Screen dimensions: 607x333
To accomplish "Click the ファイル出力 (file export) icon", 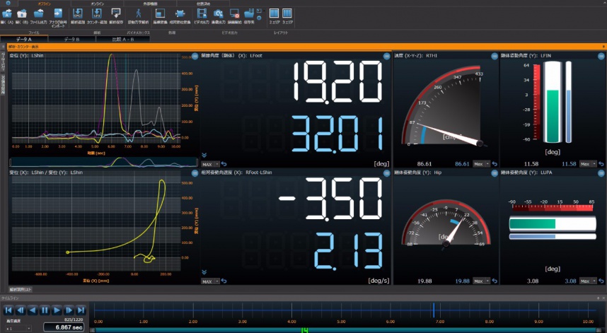I will (39, 15).
